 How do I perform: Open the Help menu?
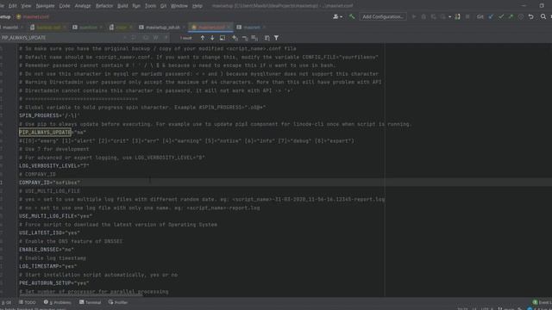pos(198,6)
